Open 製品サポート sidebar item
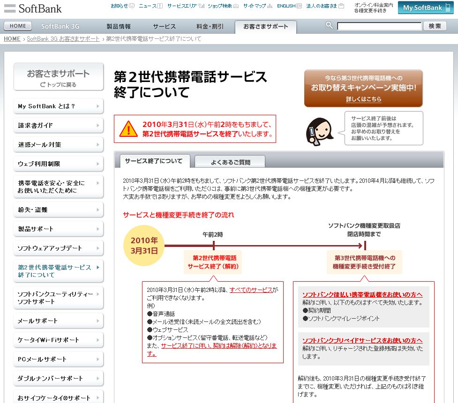Image resolution: width=458 pixels, height=403 pixels. point(59,229)
